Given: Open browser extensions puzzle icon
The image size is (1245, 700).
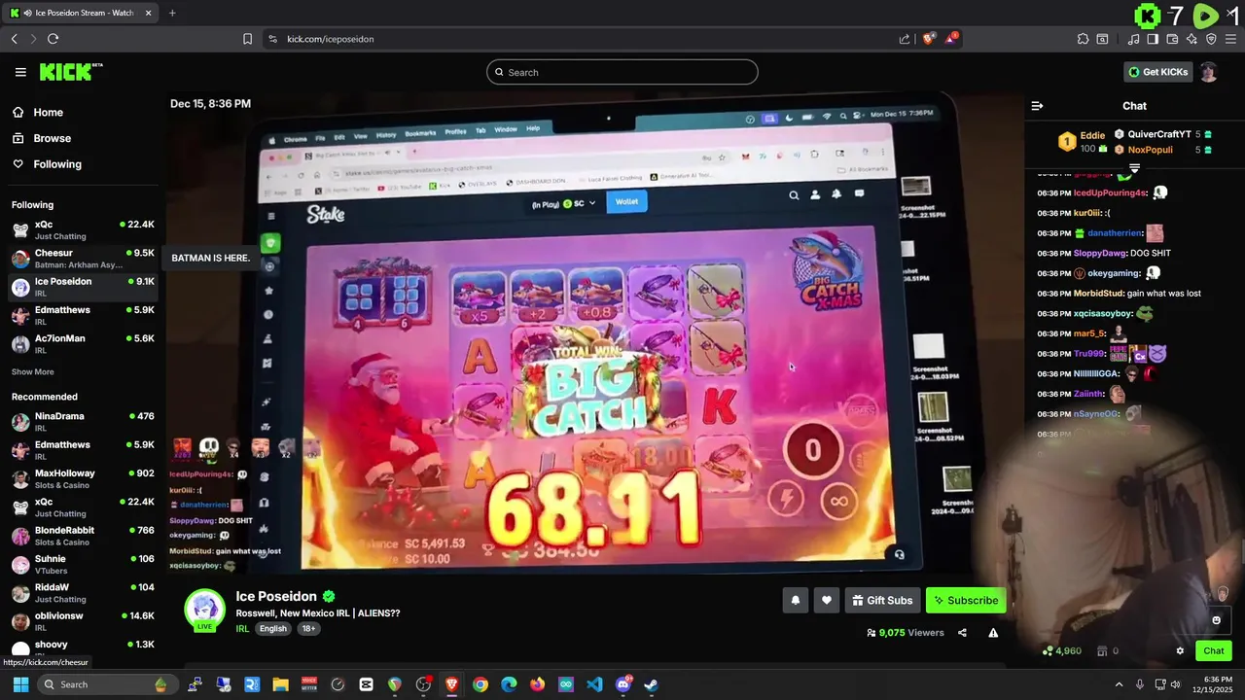Looking at the screenshot, I should coord(1083,39).
